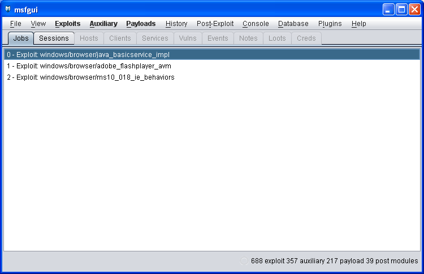
Task: Select the adobe_flashplayer_avm exploit job
Action: click(89, 66)
